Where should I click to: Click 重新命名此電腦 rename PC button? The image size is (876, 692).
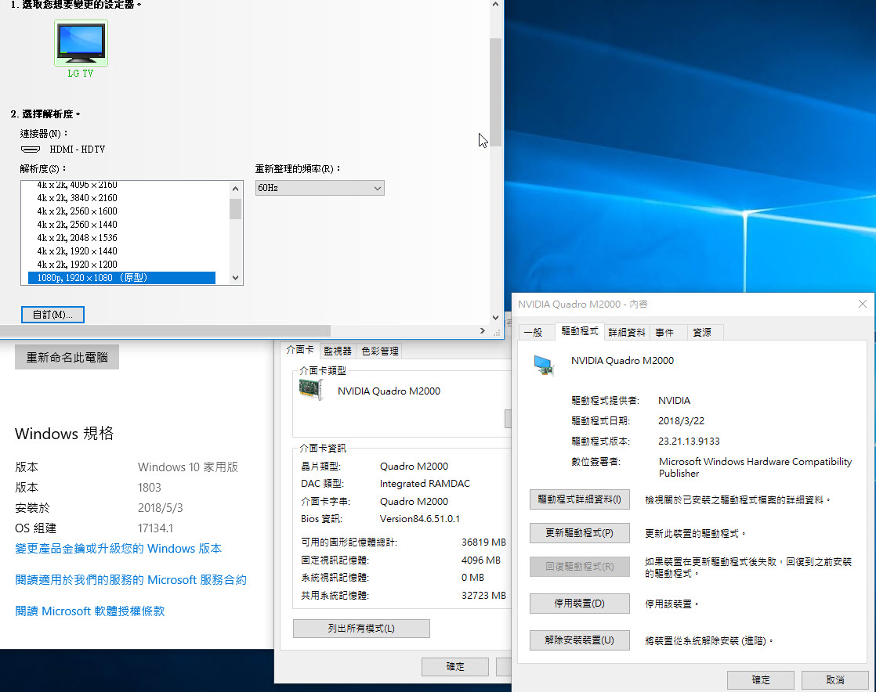tap(67, 357)
